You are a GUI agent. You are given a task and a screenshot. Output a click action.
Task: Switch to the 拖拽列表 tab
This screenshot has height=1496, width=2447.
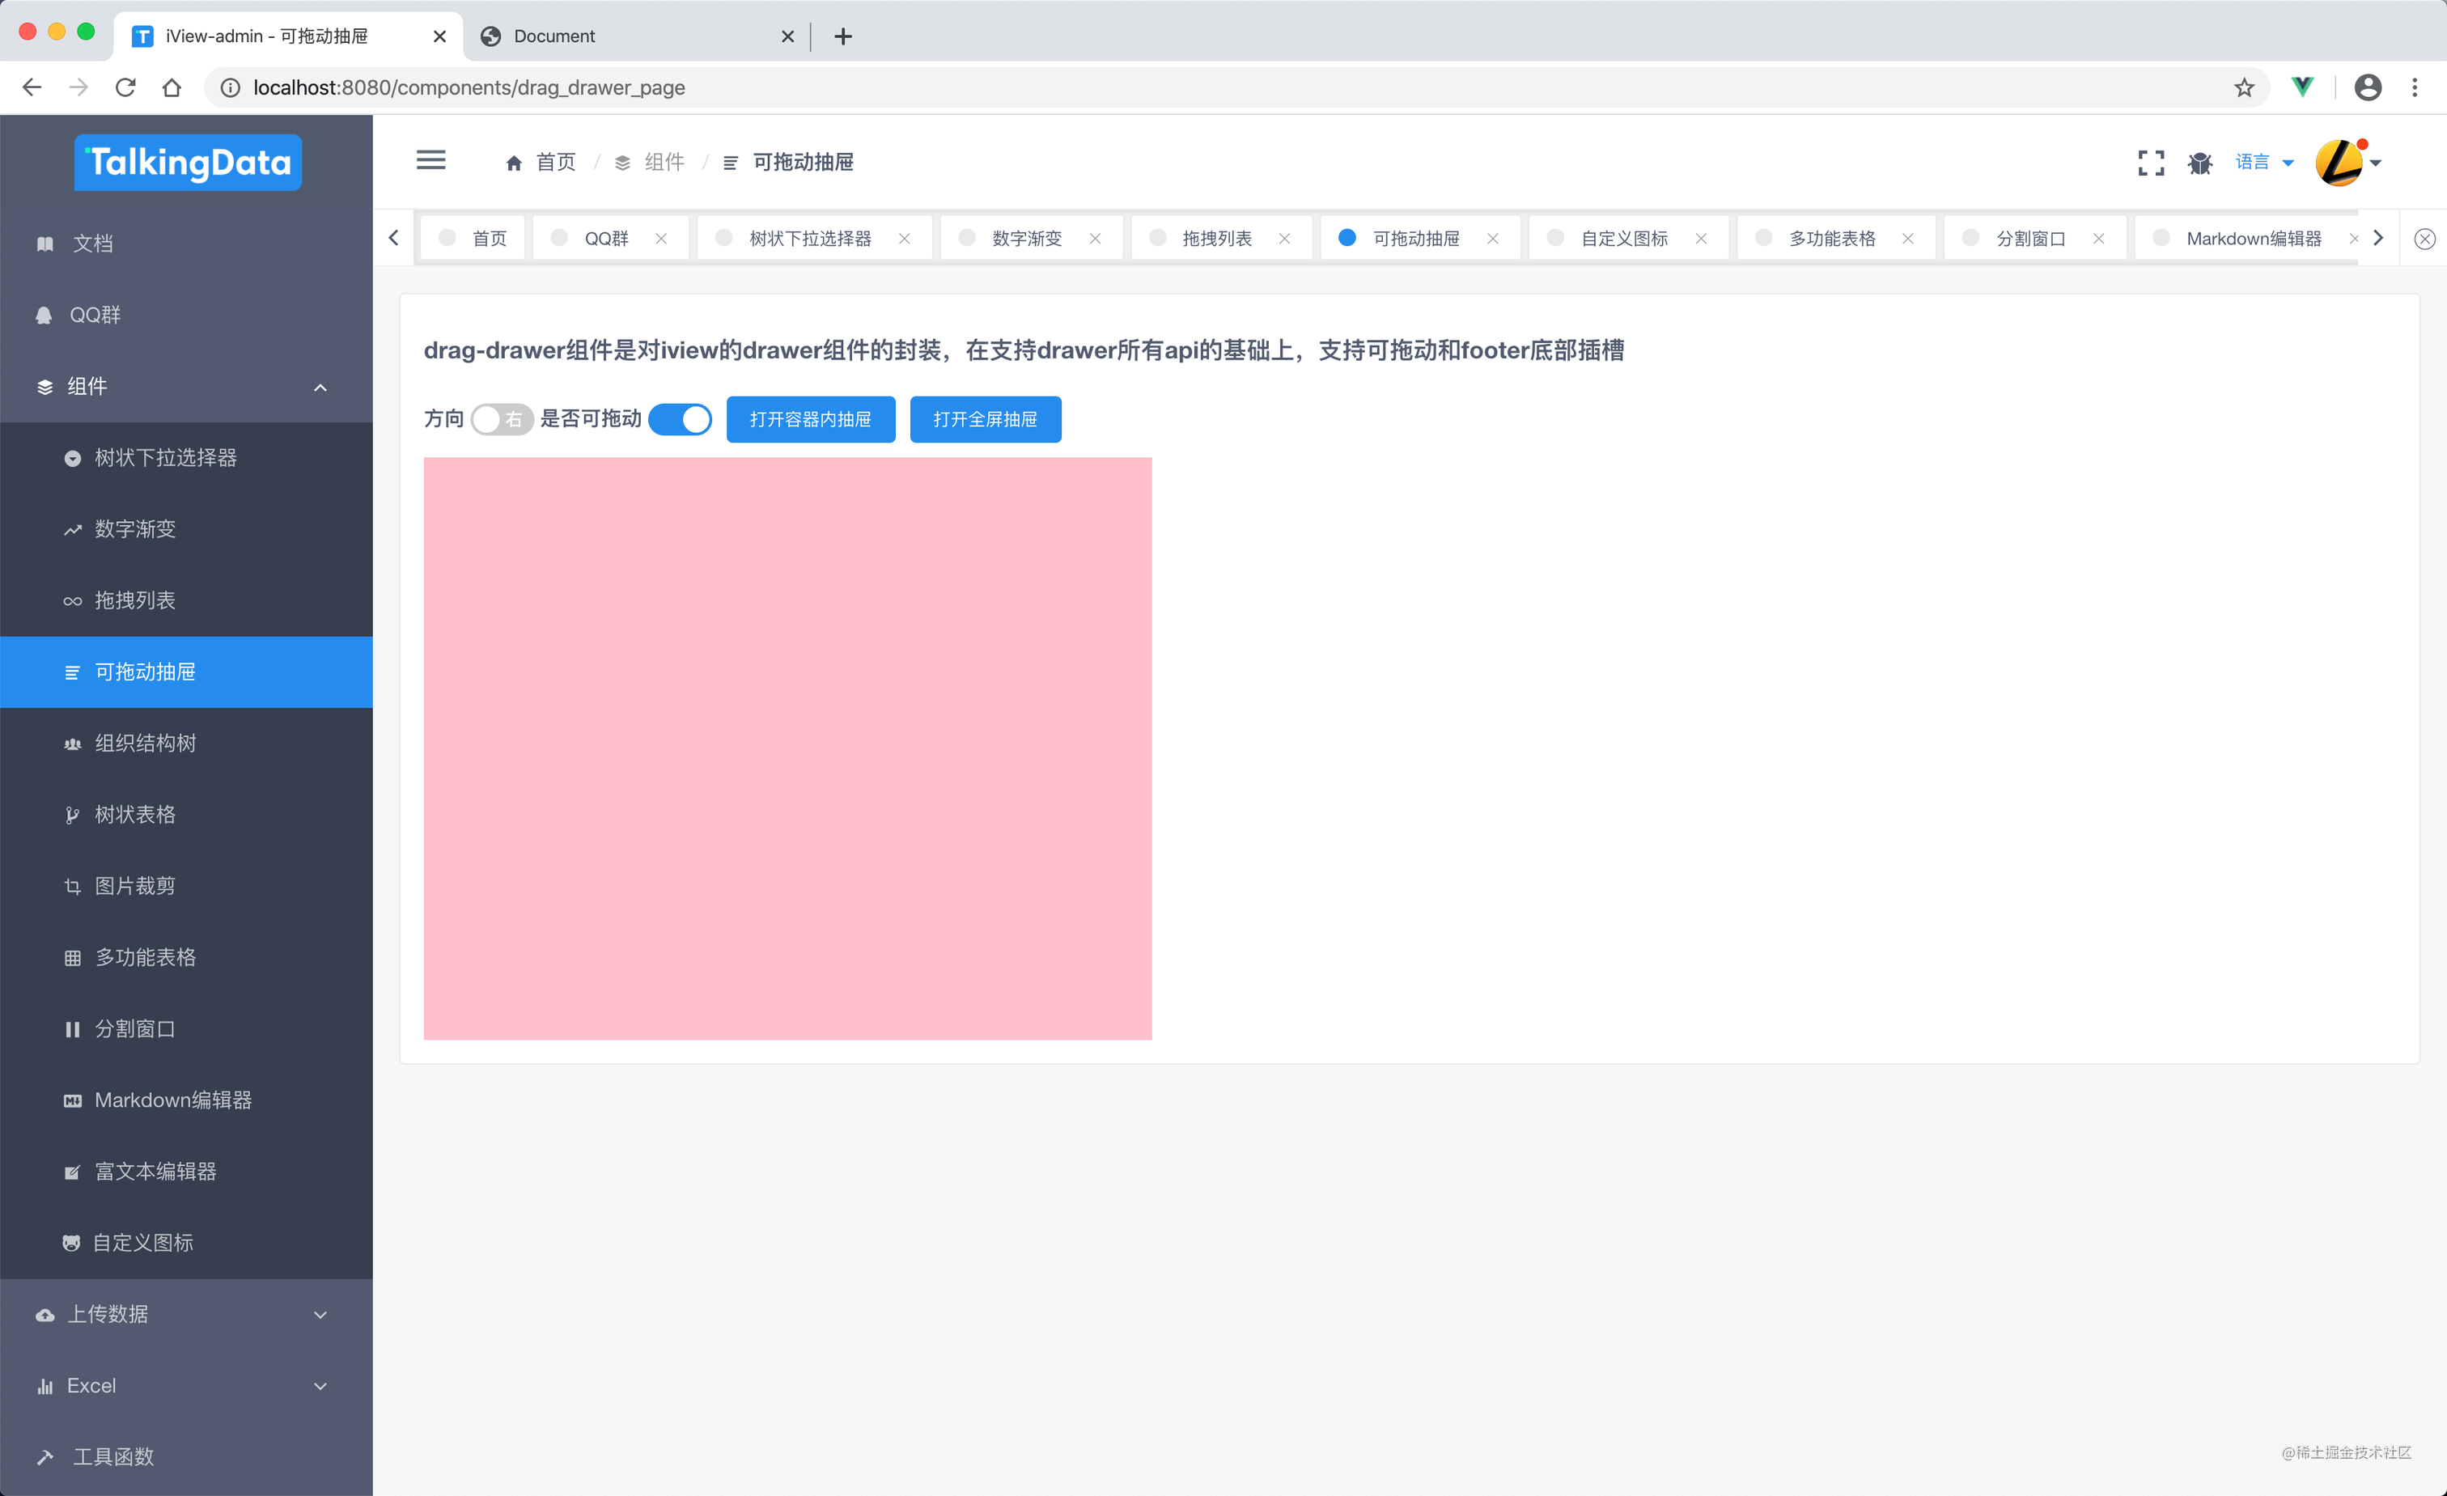pos(1220,237)
